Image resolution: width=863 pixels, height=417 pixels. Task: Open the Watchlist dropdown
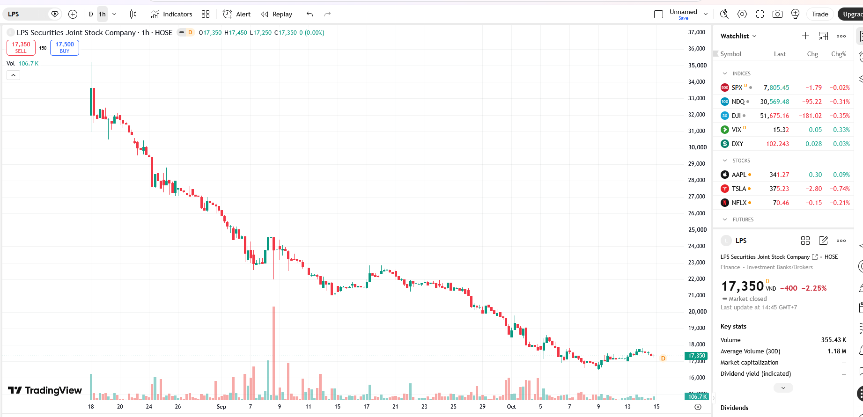[738, 36]
